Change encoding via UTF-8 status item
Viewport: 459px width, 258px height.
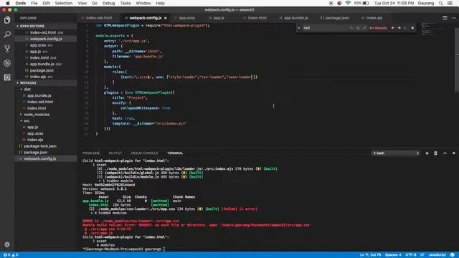(x=411, y=255)
